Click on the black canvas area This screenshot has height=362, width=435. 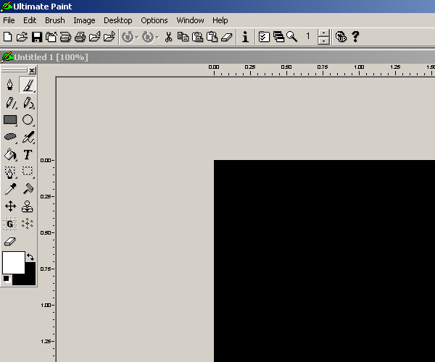tap(324, 261)
